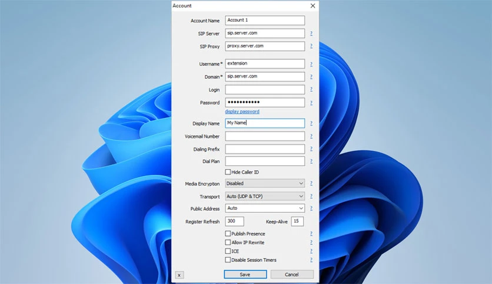Open help link for Display Name
The height and width of the screenshot is (284, 492).
click(x=311, y=123)
